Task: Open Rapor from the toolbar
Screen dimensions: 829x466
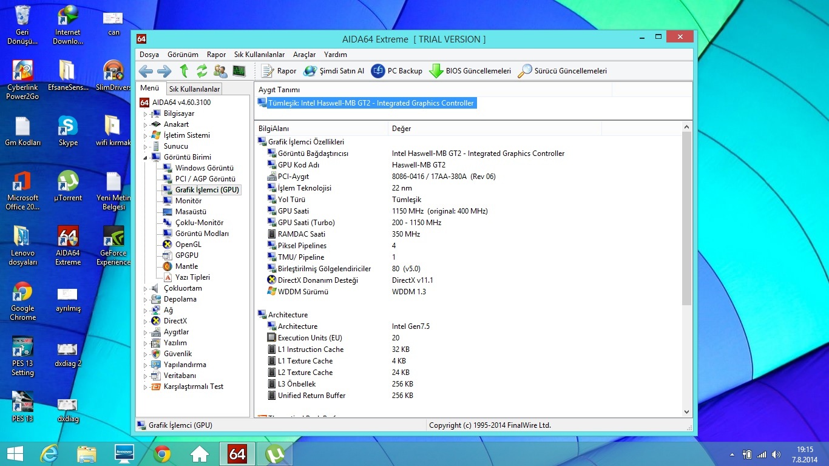Action: pyautogui.click(x=279, y=71)
